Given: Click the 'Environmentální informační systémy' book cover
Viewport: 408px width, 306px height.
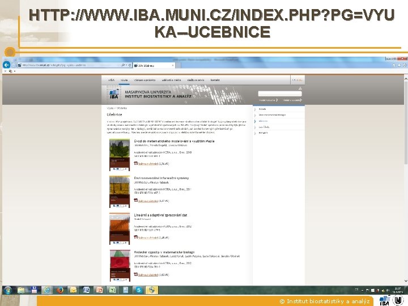Looking at the screenshot, I should (x=120, y=192).
